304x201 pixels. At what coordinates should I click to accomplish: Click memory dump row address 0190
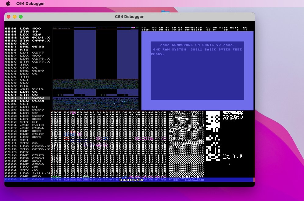click(56, 166)
